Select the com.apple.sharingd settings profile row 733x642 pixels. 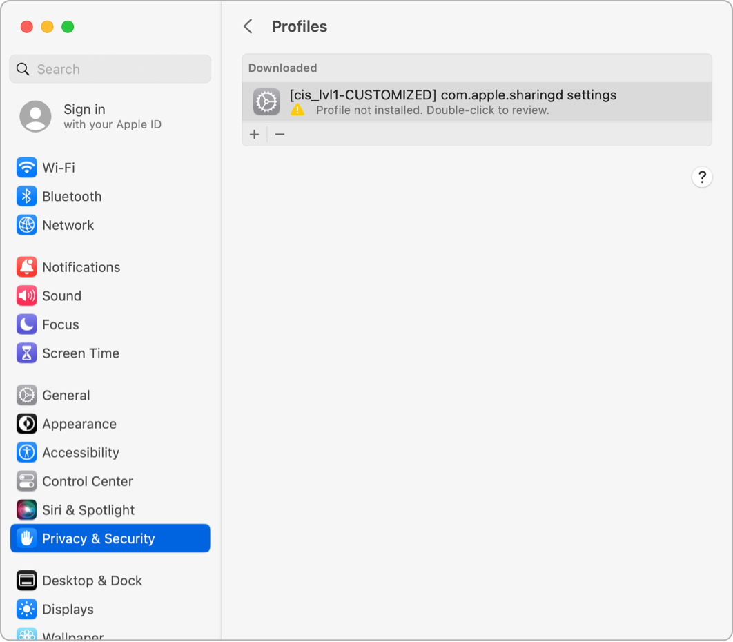476,101
